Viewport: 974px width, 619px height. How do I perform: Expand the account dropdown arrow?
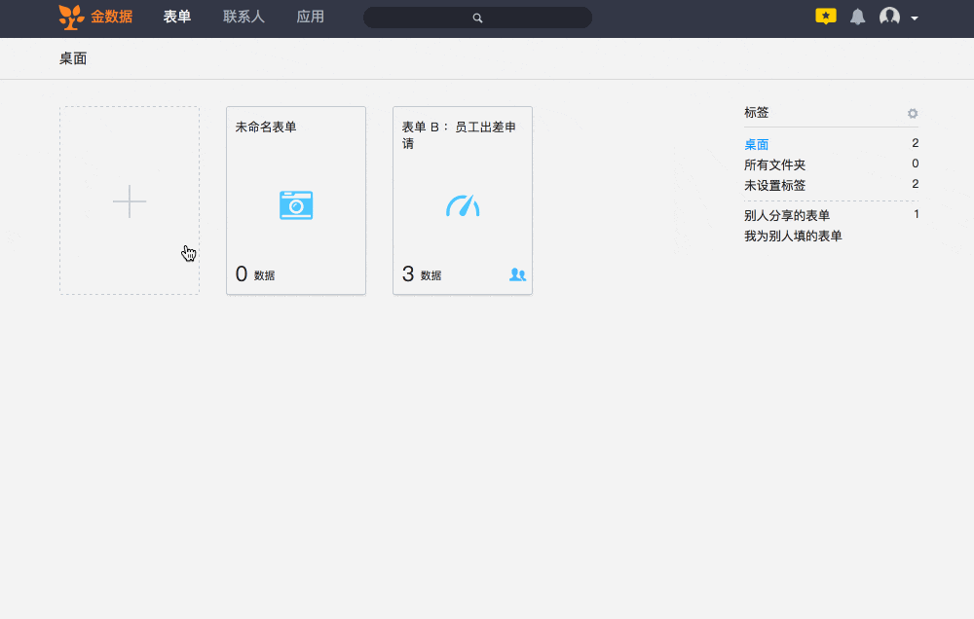tap(915, 18)
